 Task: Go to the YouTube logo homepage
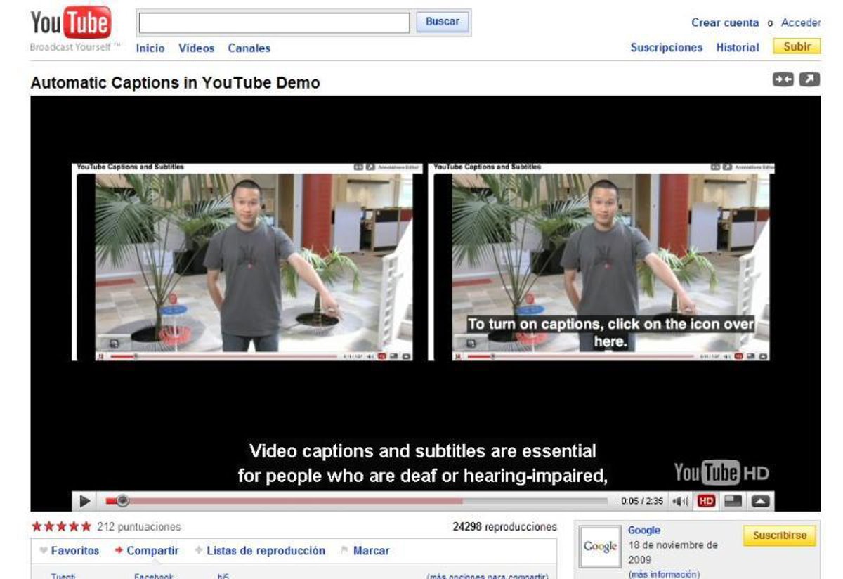[x=71, y=24]
